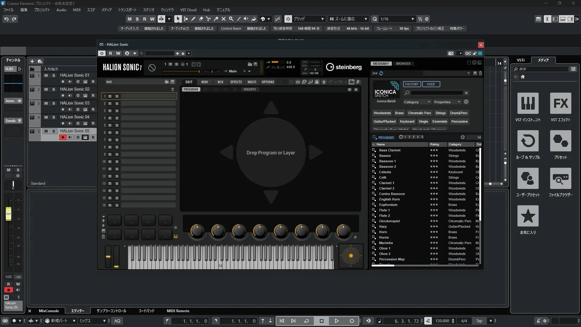Disable record enable on HALion Sonic 05
The height and width of the screenshot is (327, 581).
tap(63, 137)
